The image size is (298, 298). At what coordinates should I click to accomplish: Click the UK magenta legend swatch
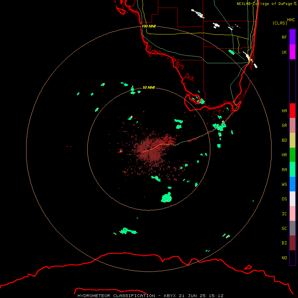292,52
